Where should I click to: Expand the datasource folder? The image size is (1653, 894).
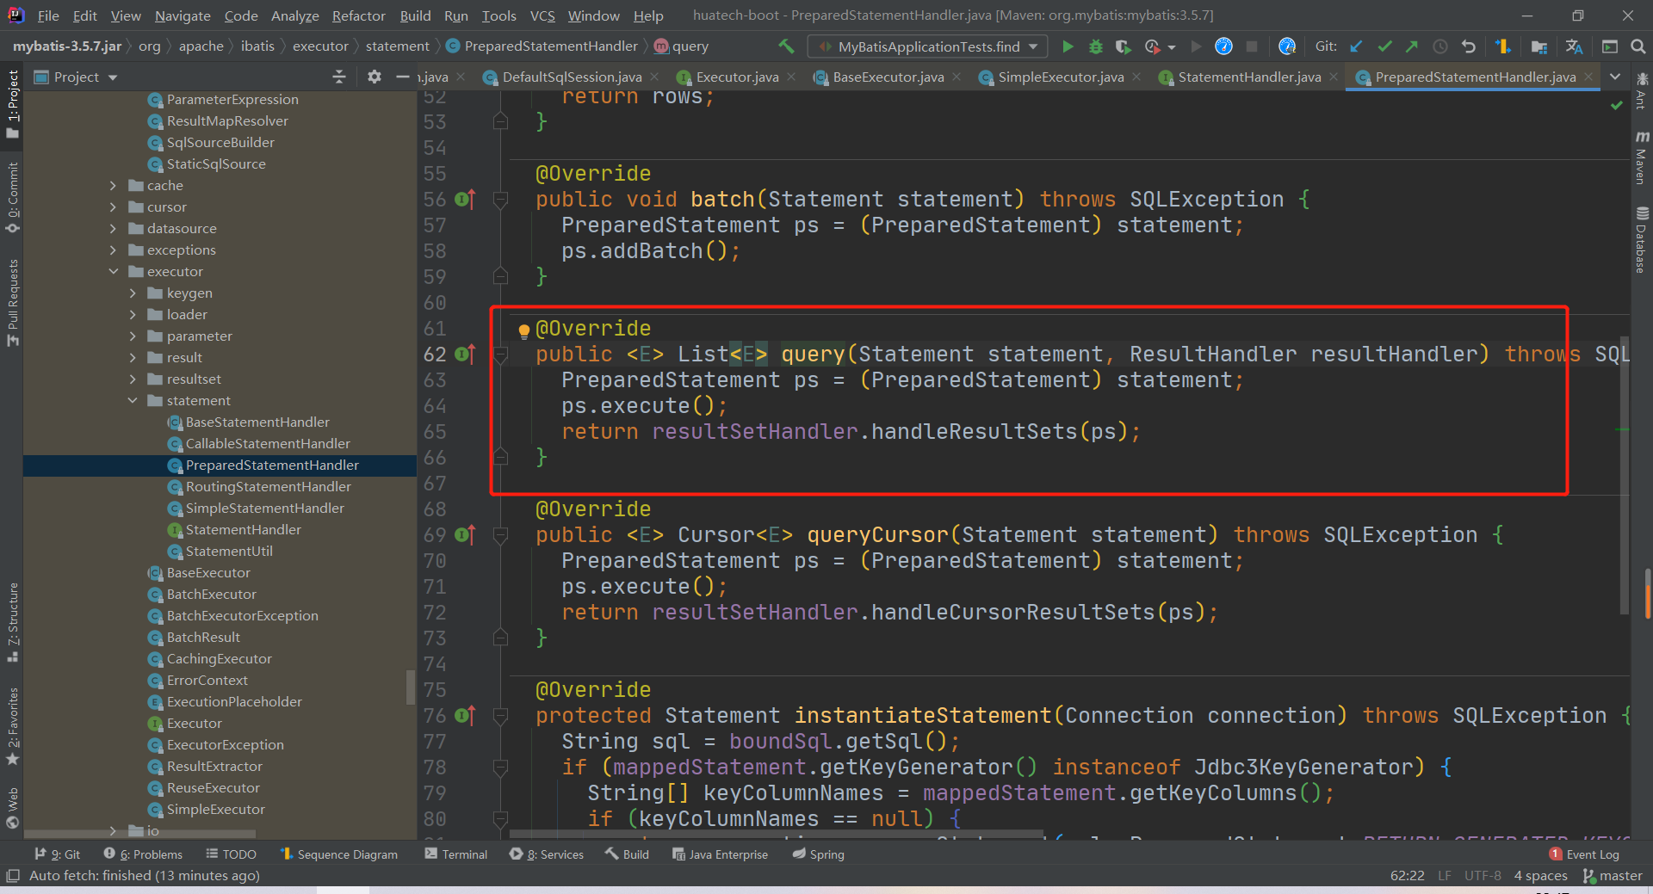[113, 228]
